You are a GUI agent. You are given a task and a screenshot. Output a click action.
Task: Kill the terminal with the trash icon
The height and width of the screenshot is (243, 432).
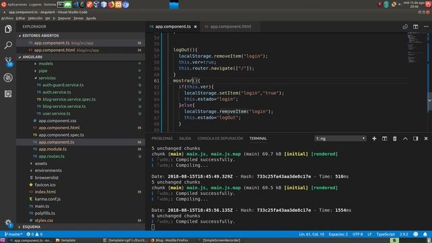pyautogui.click(x=395, y=138)
